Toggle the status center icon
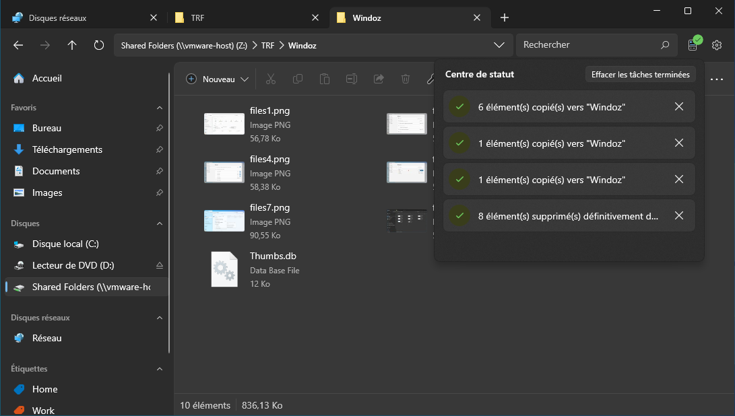 click(693, 45)
